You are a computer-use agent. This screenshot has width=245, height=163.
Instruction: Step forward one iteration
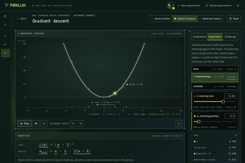[36, 124]
